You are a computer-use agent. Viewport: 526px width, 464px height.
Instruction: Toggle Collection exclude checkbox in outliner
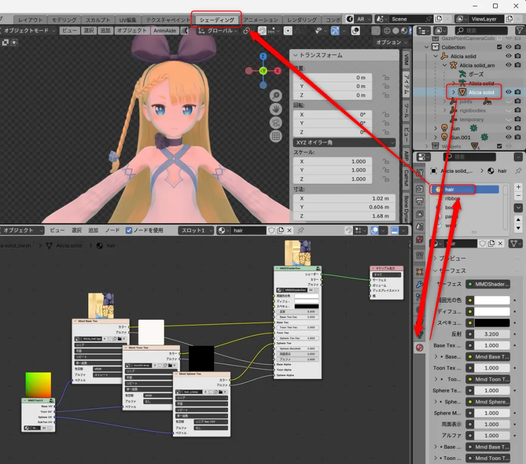(x=499, y=47)
